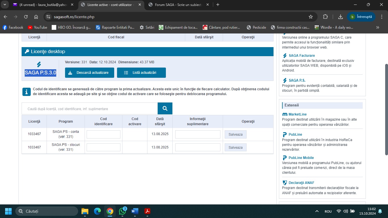Screen dimensions: 388x218
Task: Open Adobe Acrobat from the taskbar
Action: 147,211
